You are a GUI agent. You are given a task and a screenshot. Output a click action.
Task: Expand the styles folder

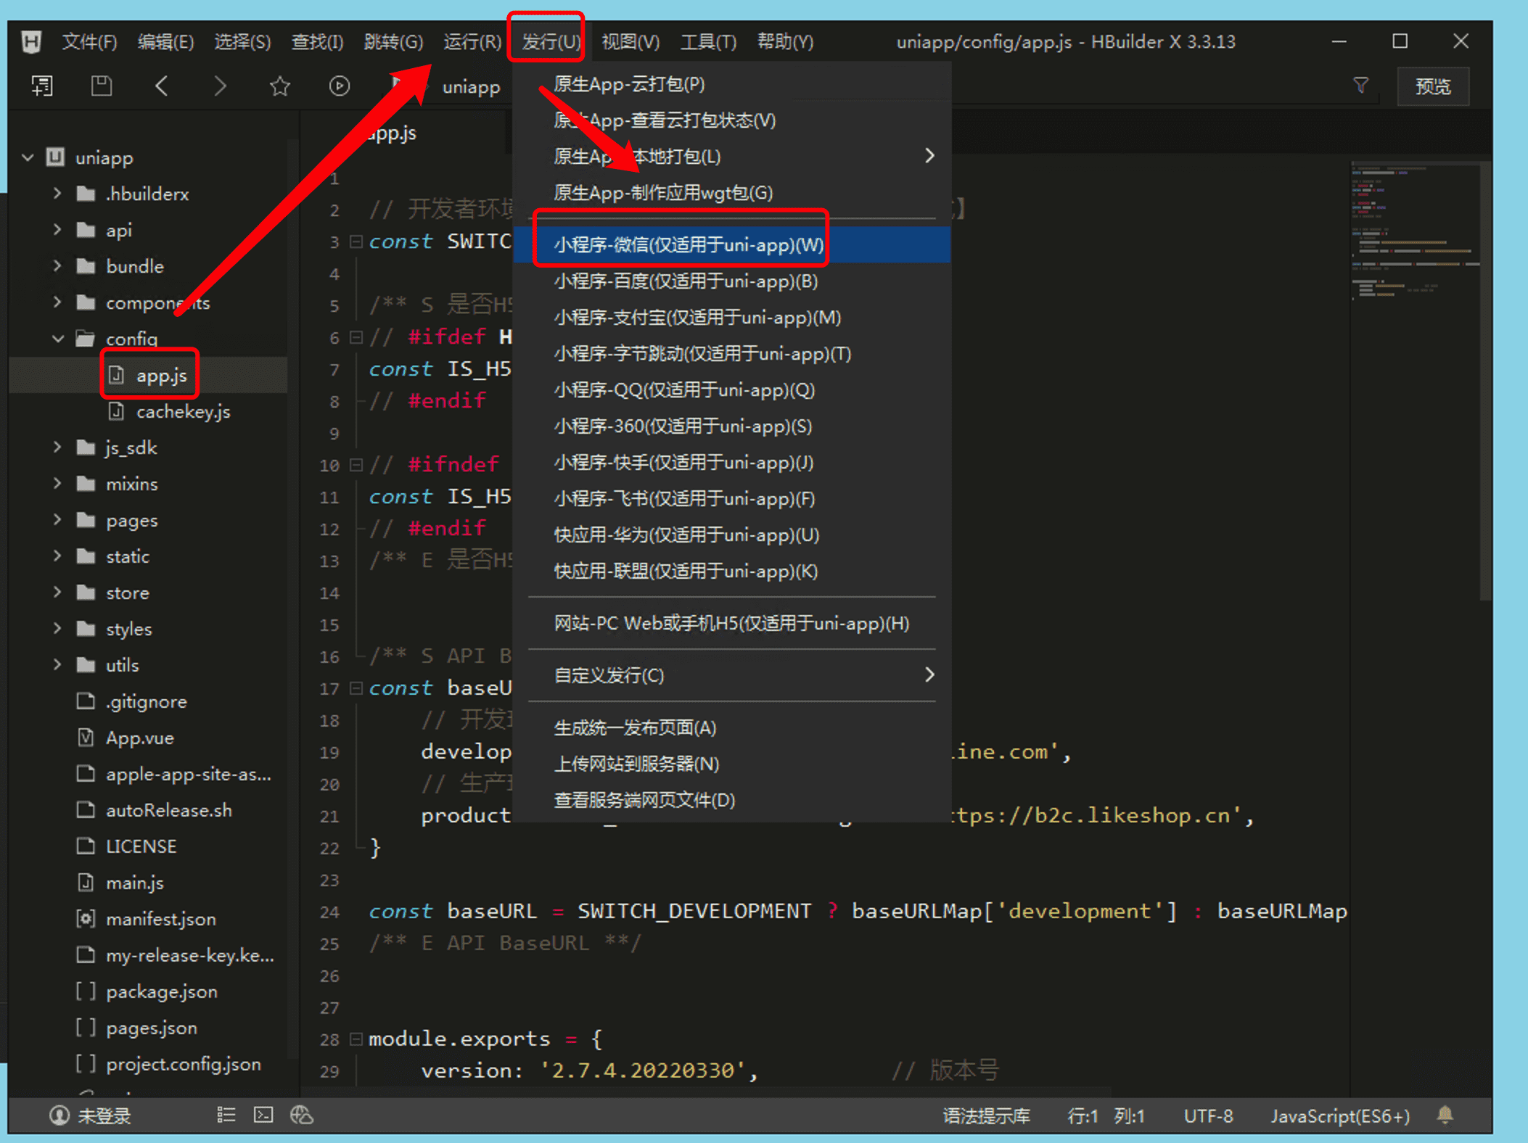[57, 629]
